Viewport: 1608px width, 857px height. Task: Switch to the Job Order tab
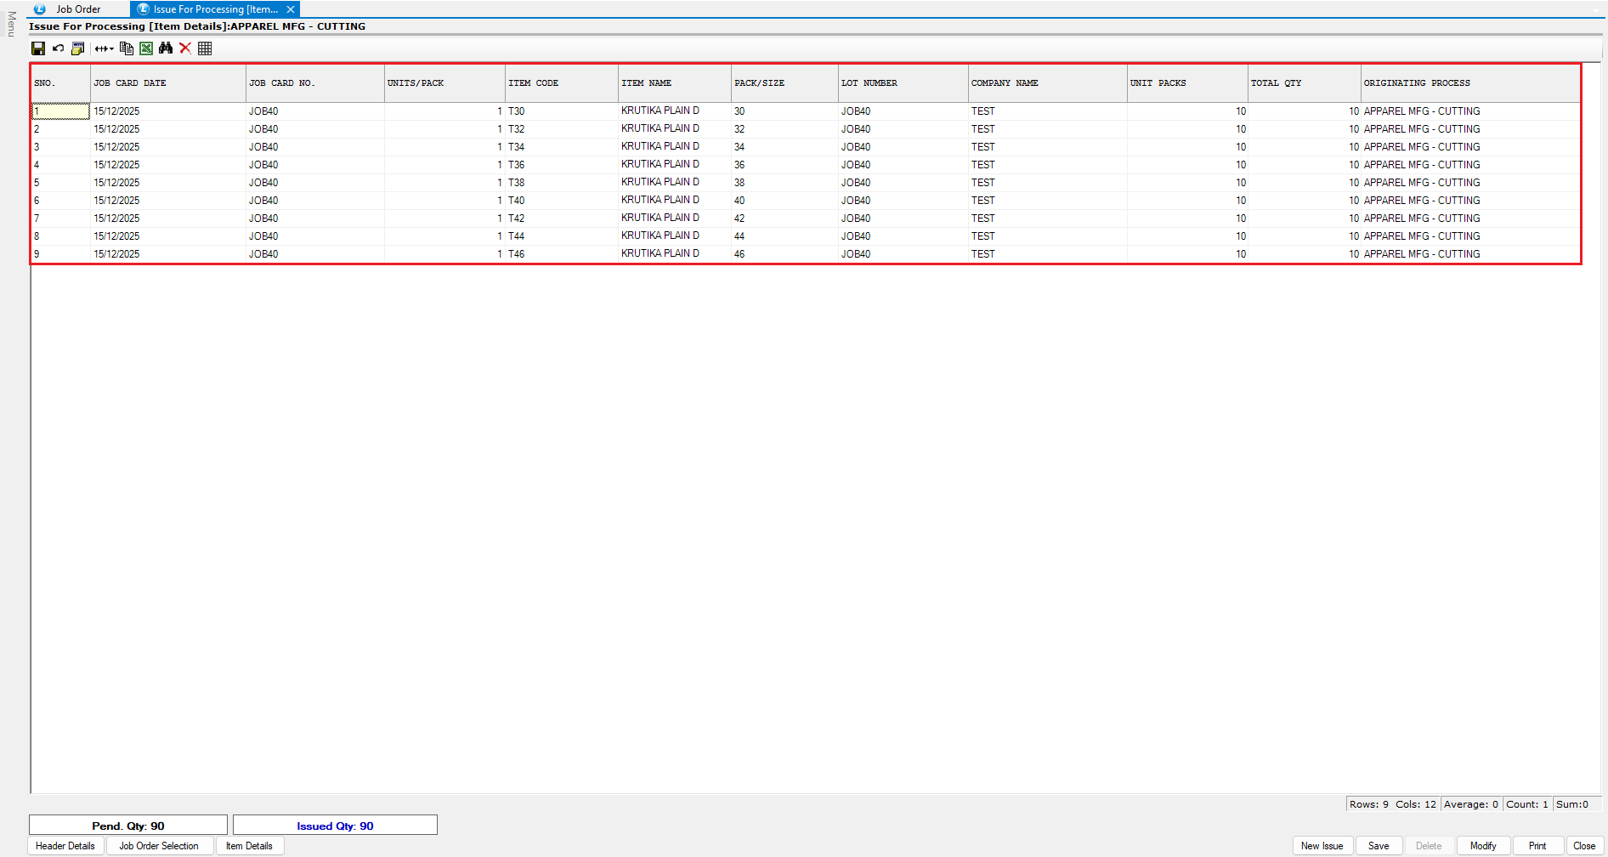point(78,9)
